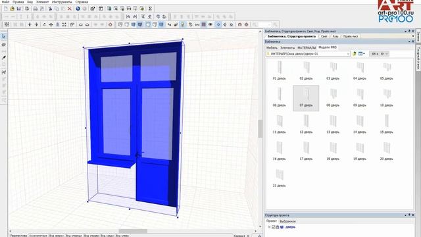Toggle the checkbox next to дверь item
Viewport: 421px width, 237px height.
point(274,227)
